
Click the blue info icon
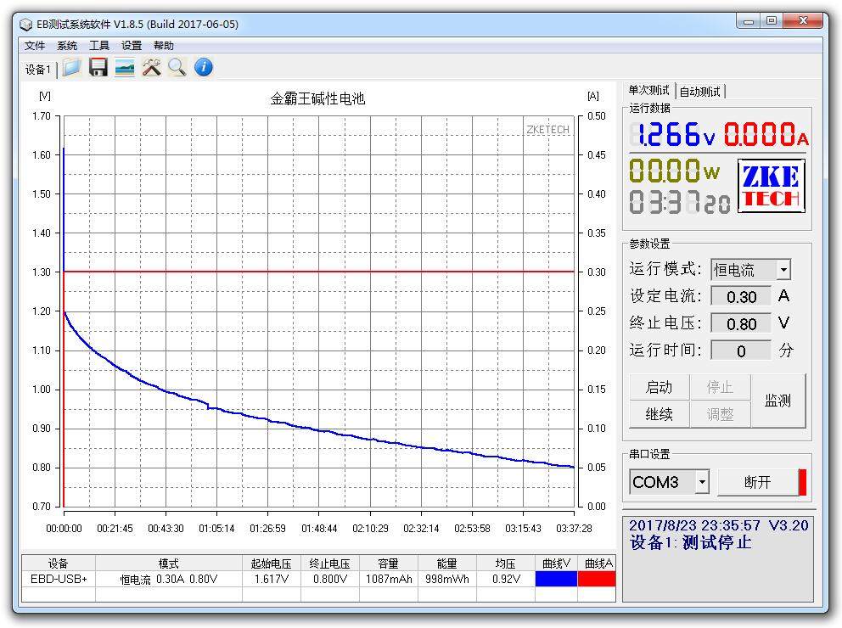click(x=204, y=68)
